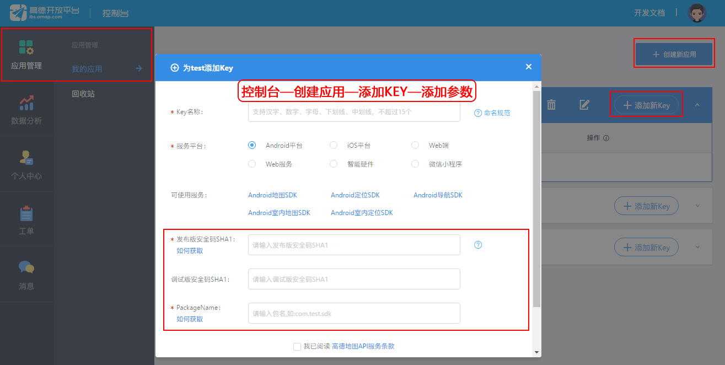Click the 创建新应用 button
The image size is (725, 365).
pyautogui.click(x=674, y=54)
